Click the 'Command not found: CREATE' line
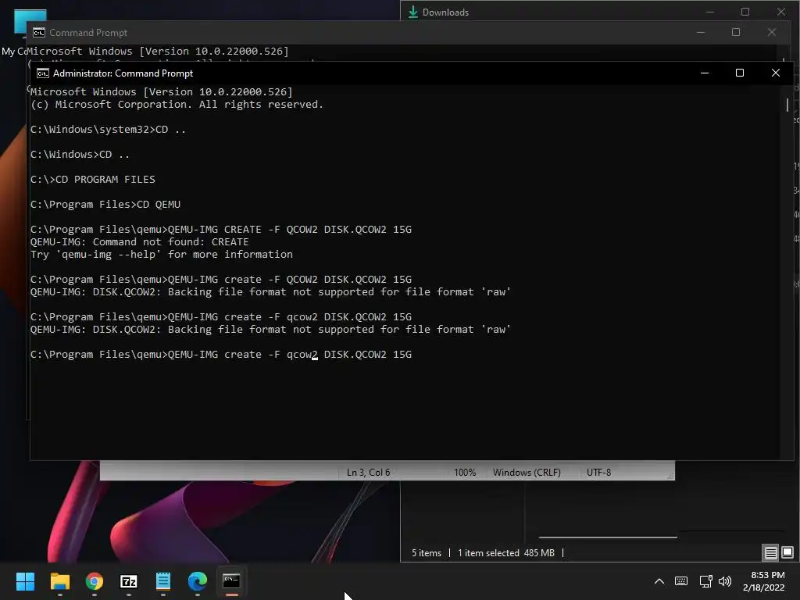Viewport: 800px width, 600px height. 139,242
